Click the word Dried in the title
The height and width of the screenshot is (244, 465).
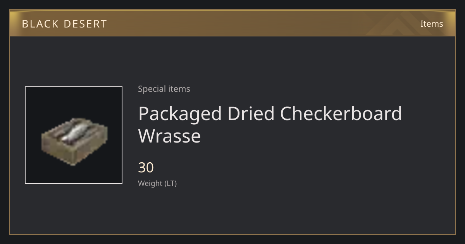pyautogui.click(x=251, y=113)
